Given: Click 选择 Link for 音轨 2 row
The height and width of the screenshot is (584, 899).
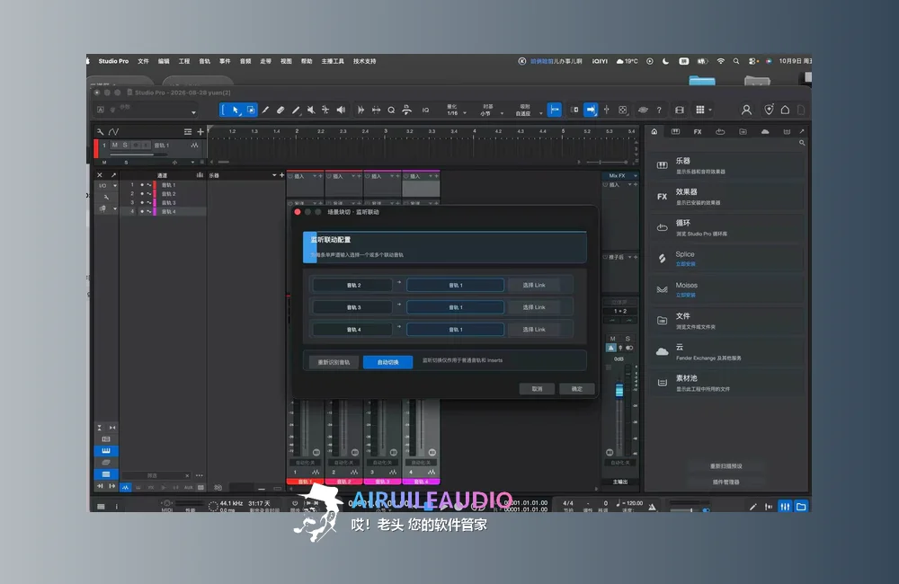Looking at the screenshot, I should (x=534, y=286).
